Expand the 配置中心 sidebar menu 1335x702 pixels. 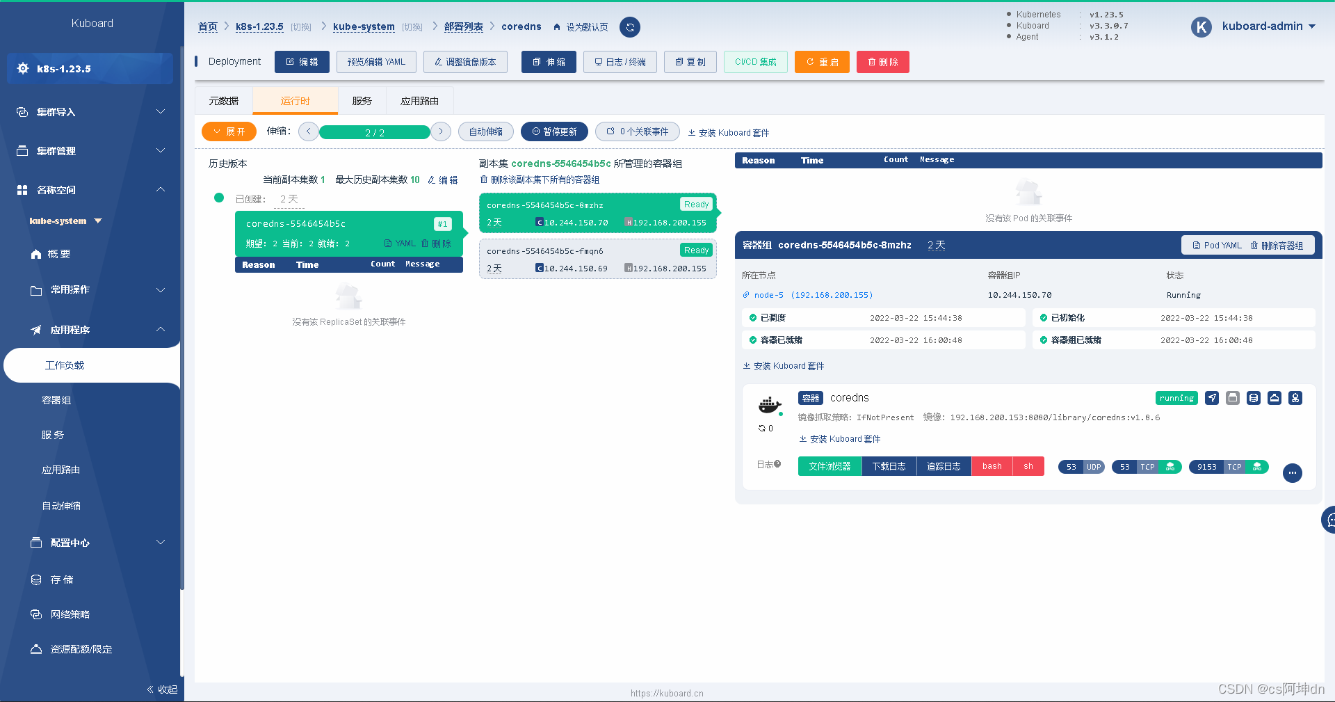click(97, 543)
